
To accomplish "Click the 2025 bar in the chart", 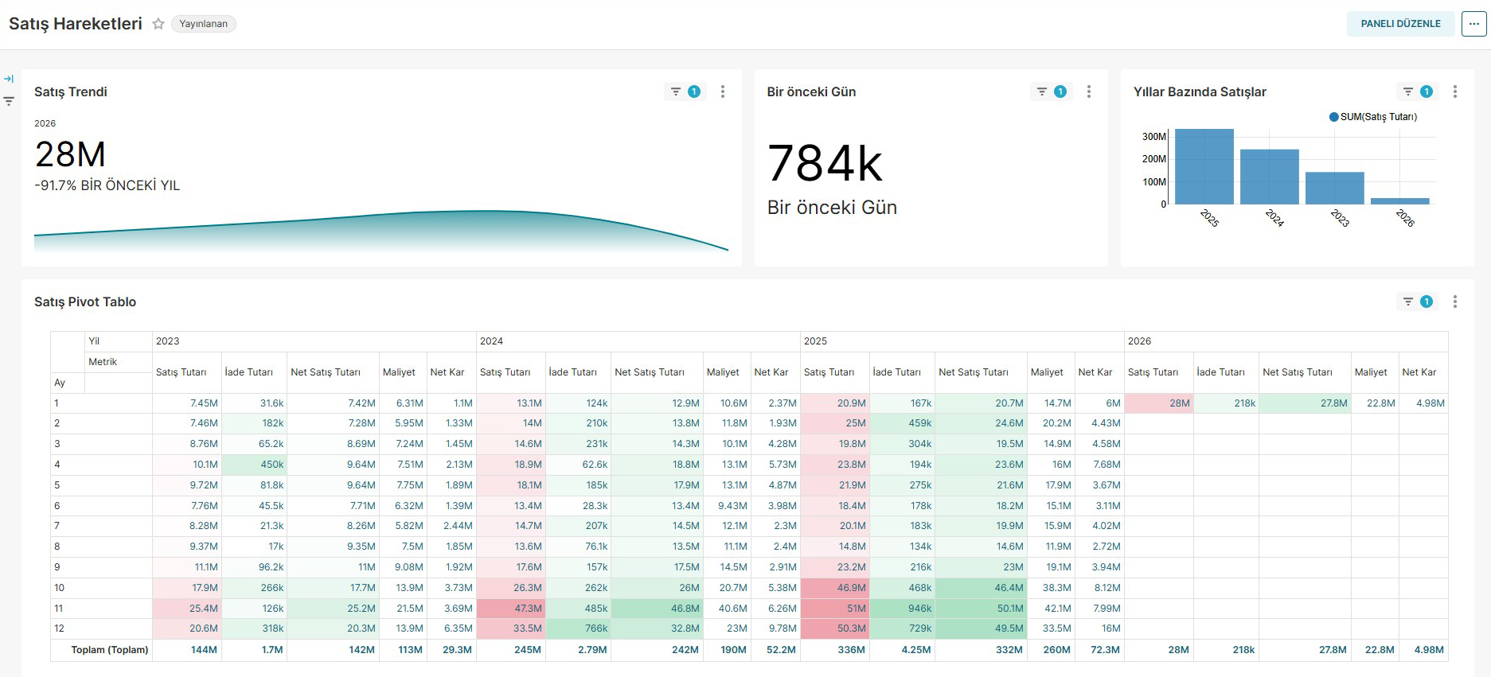I will pos(1204,167).
